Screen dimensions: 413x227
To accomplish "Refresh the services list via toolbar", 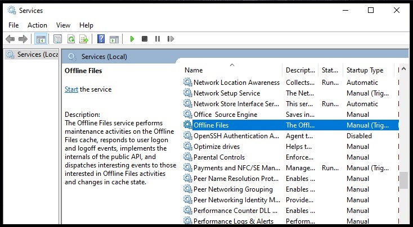I will tap(71, 39).
